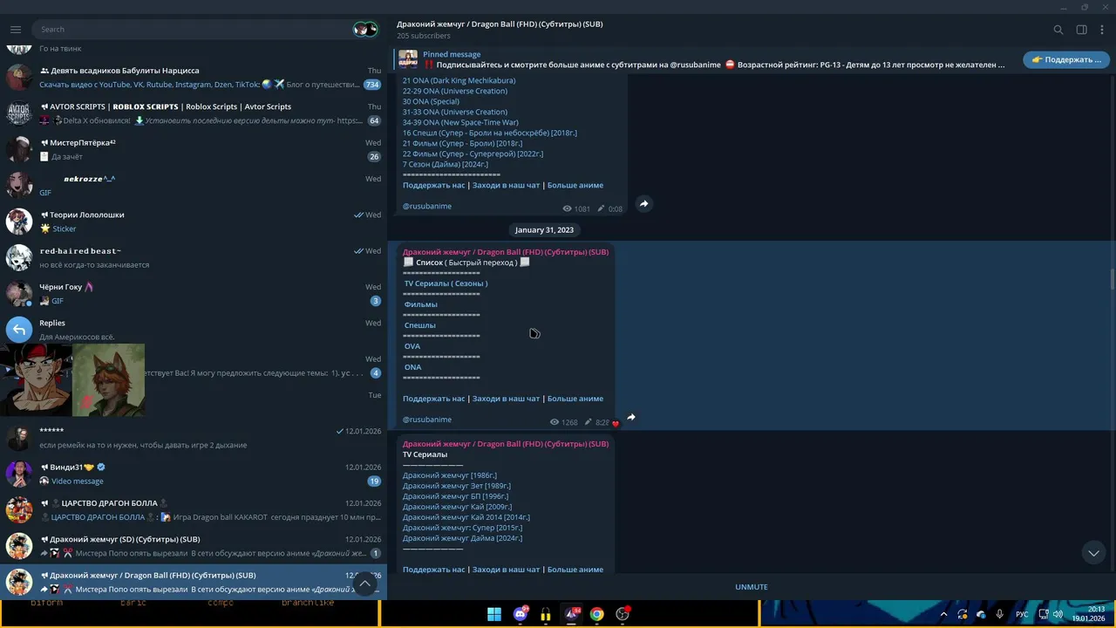This screenshot has width=1116, height=628.
Task: Forward the January 31 Список message
Action: [631, 418]
